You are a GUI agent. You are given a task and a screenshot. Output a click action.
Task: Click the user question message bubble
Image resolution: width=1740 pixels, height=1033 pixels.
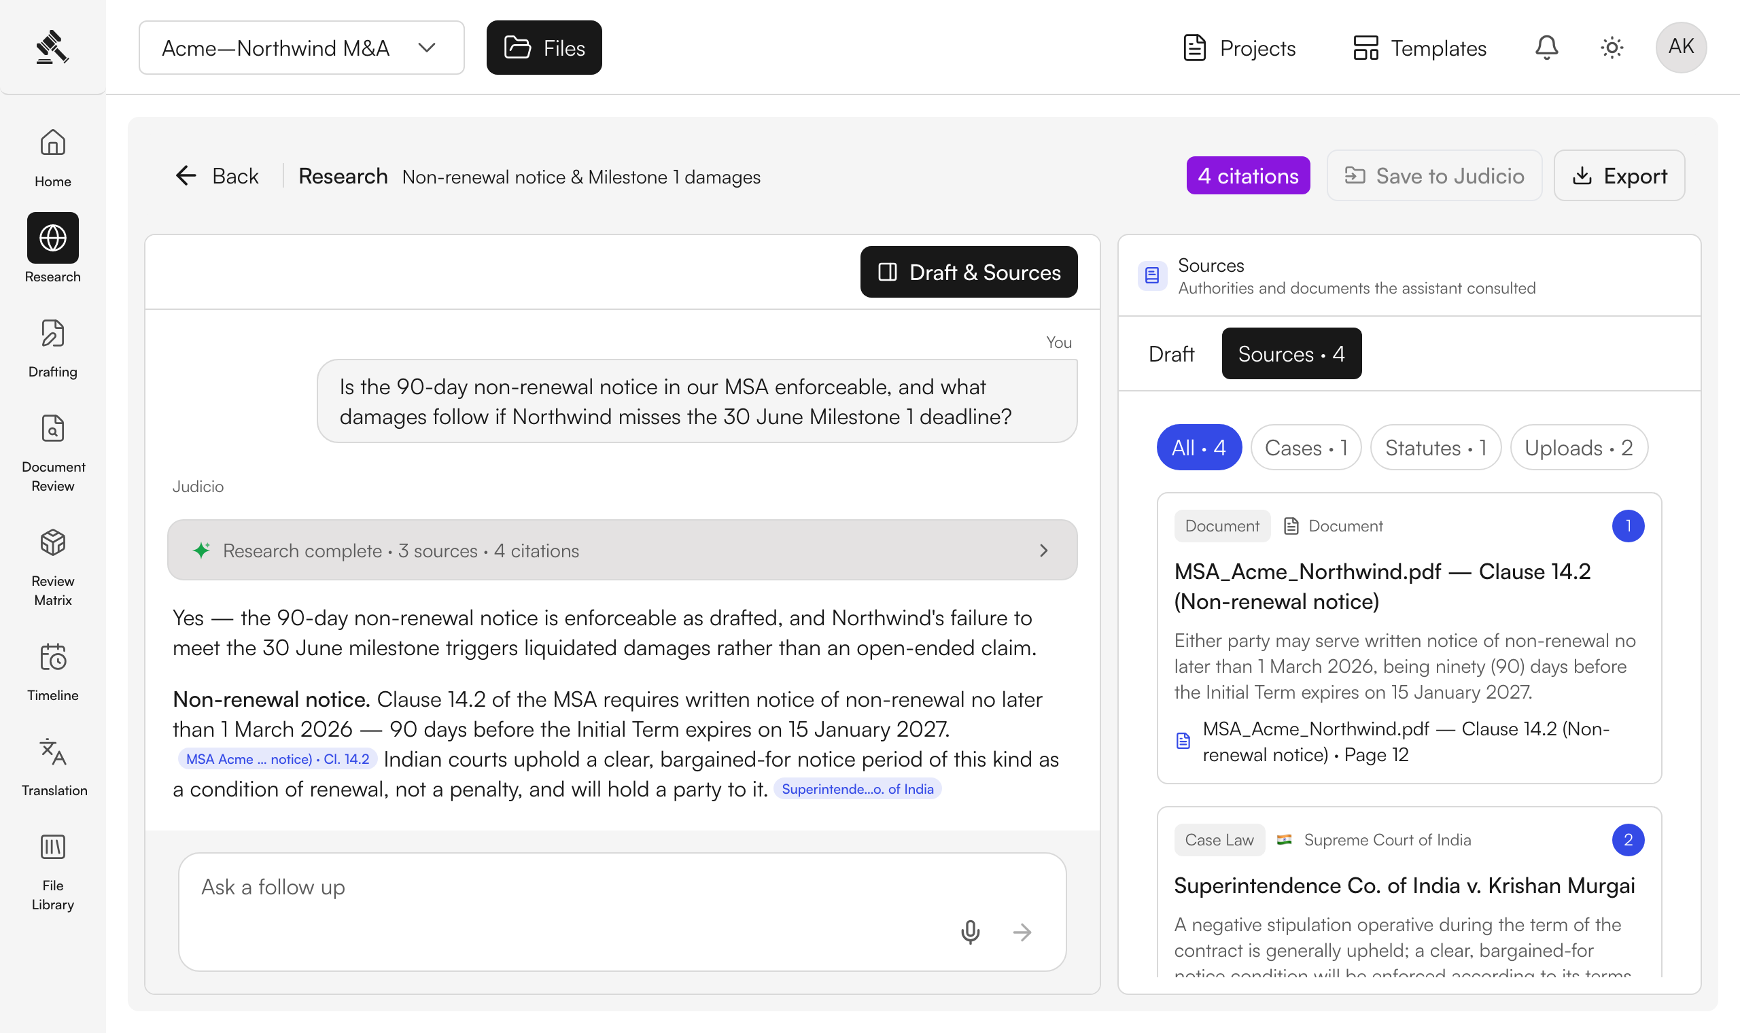697,401
